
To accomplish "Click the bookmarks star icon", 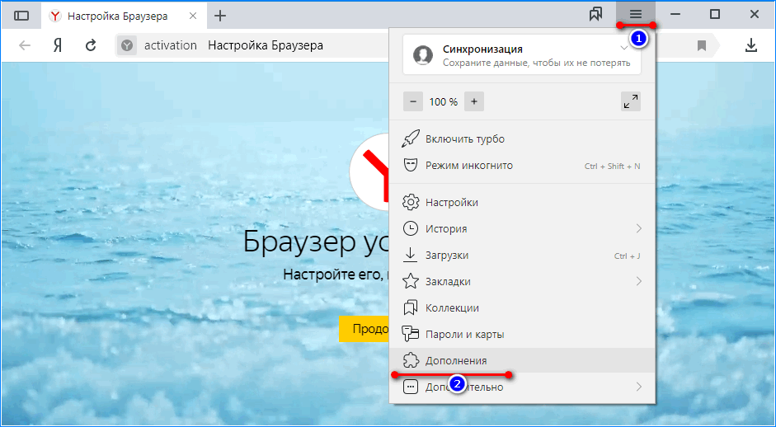I will click(411, 282).
